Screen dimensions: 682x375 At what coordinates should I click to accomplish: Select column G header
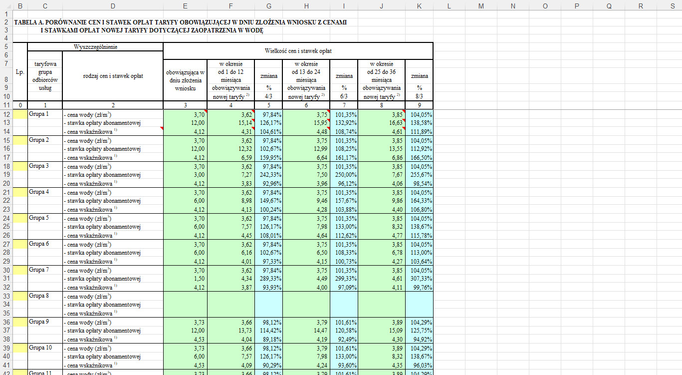pos(269,6)
